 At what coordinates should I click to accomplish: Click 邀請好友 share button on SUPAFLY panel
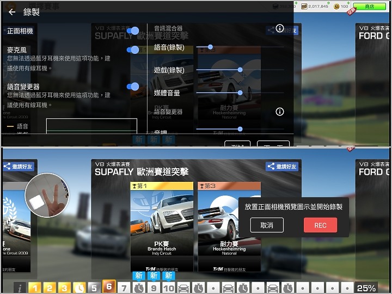click(282, 167)
